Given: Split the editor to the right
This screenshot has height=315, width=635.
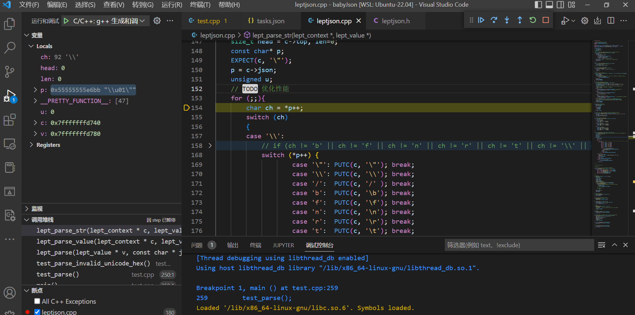Looking at the screenshot, I should tap(611, 21).
